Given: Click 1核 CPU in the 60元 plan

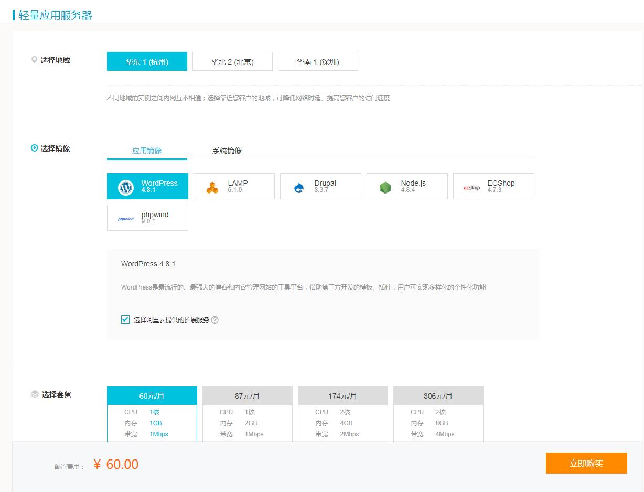Looking at the screenshot, I should point(154,412).
